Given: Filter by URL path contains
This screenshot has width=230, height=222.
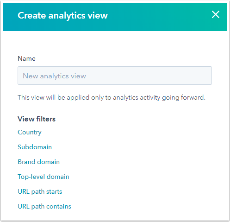Looking at the screenshot, I should (44, 206).
